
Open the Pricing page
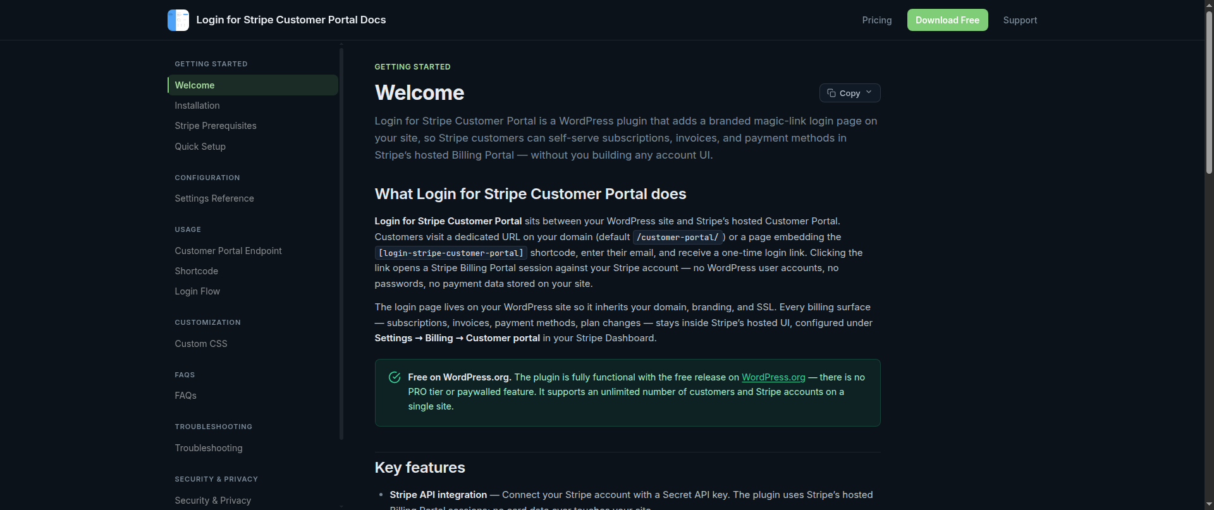(877, 20)
